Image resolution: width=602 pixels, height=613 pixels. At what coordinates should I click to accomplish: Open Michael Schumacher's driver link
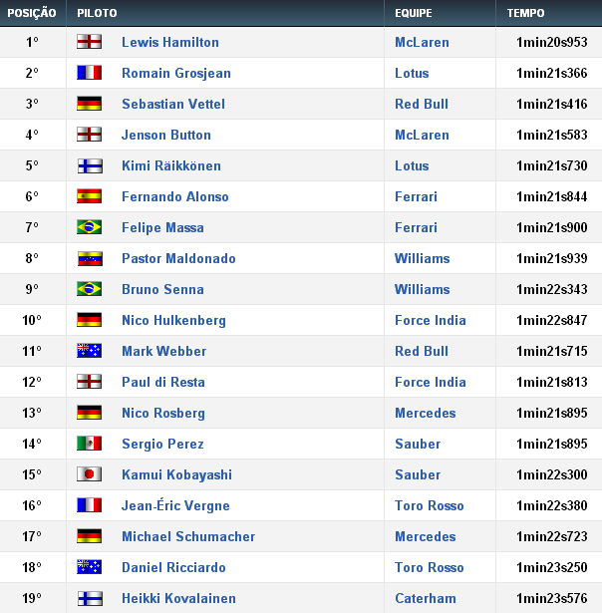[188, 536]
